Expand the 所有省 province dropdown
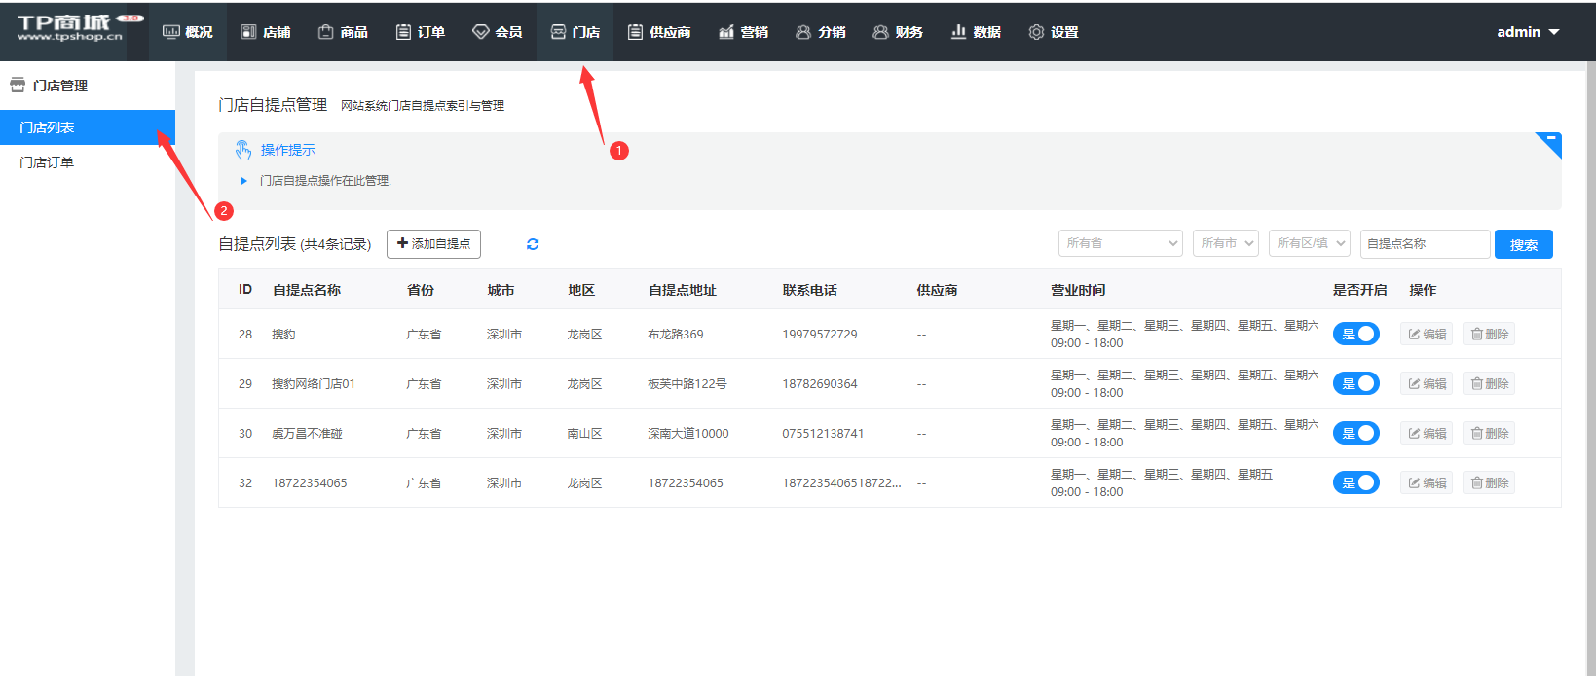1596x676 pixels. pyautogui.click(x=1120, y=243)
